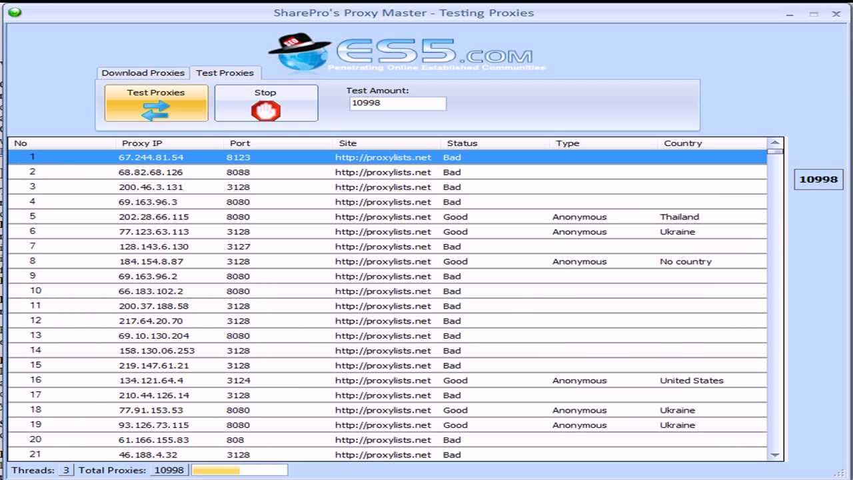This screenshot has height=480, width=853.
Task: Click port 8088 cell
Action: (x=238, y=172)
